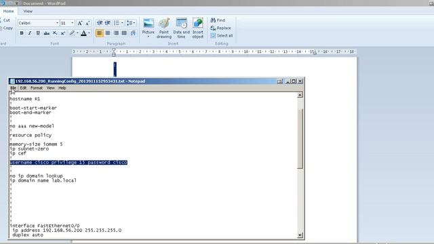Viewport: 434px width, 244px height.
Task: Toggle Superscript formatting in WordPad
Action: click(63, 33)
